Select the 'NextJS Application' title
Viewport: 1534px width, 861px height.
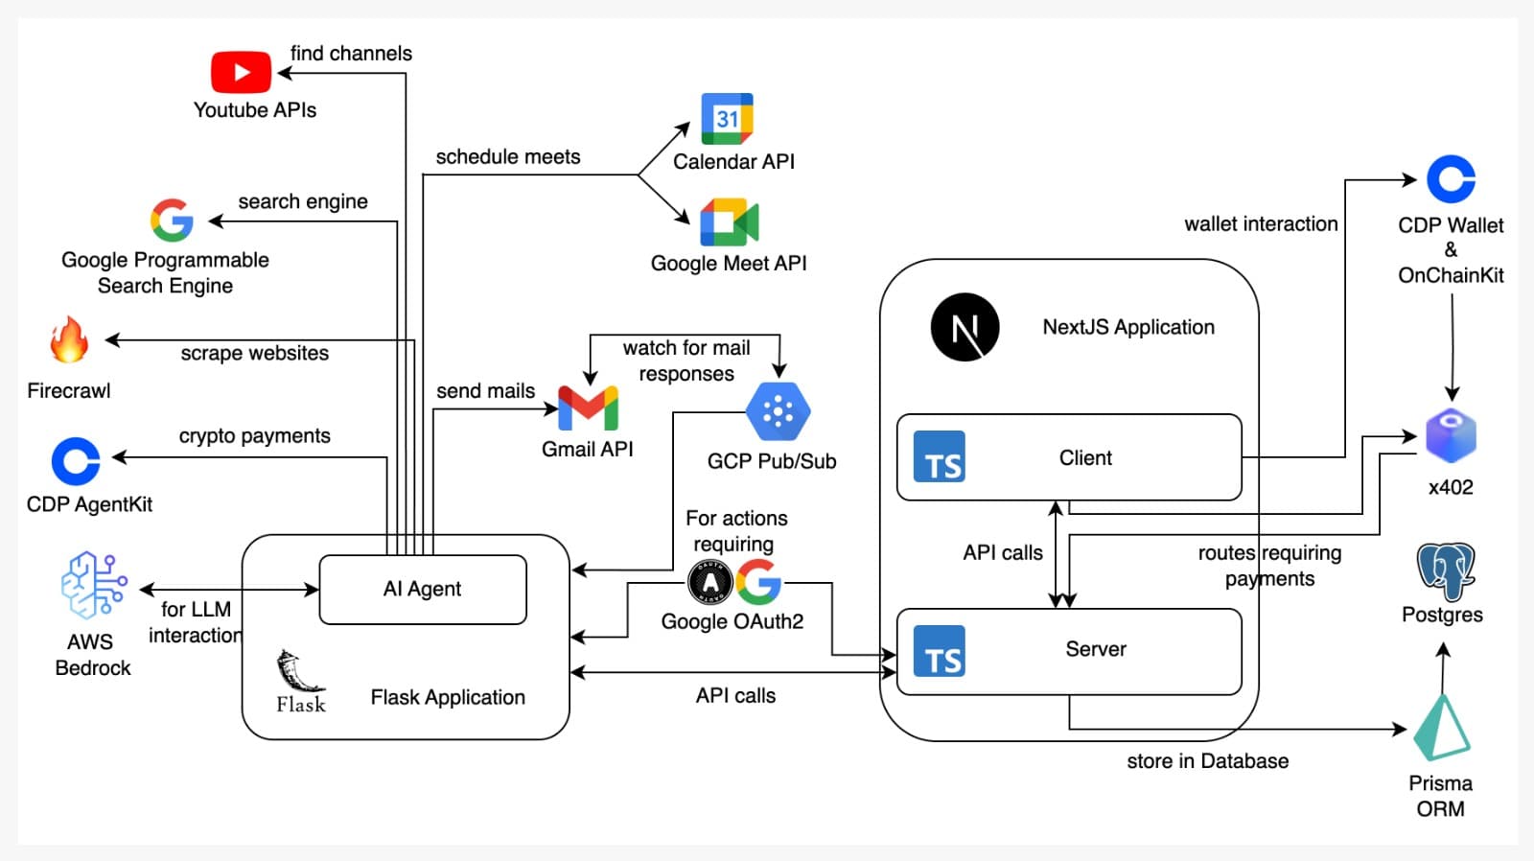(x=1128, y=327)
